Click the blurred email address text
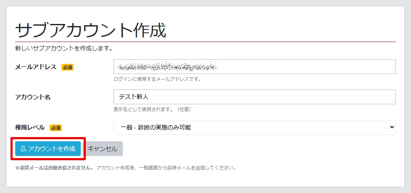Screen dimensions: 411x193 [167, 66]
